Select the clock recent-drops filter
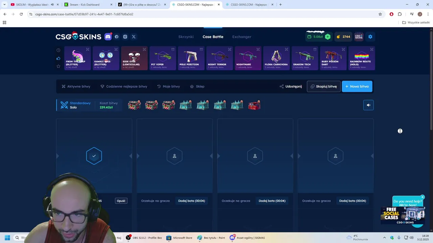Viewport: 433px width, 243px height. 58,50
